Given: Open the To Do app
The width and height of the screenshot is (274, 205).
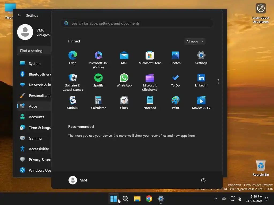Looking at the screenshot, I should 176,80.
